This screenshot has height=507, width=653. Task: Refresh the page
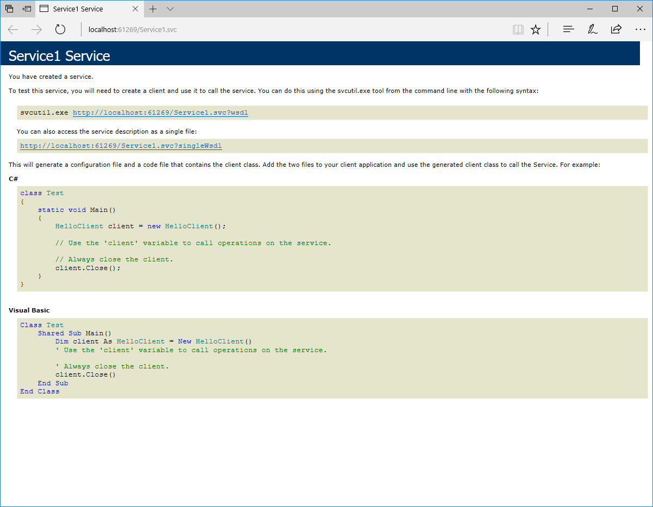[60, 29]
